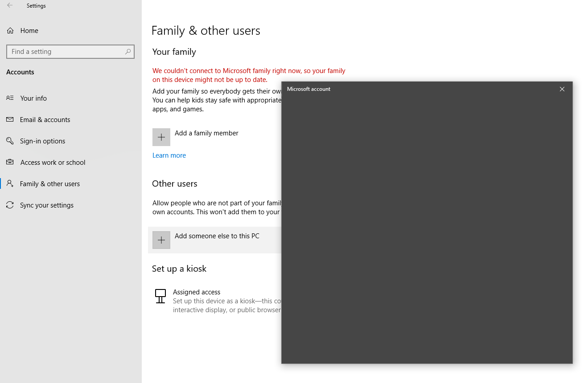Select the Sign-in options key icon
This screenshot has width=588, height=383.
10,141
